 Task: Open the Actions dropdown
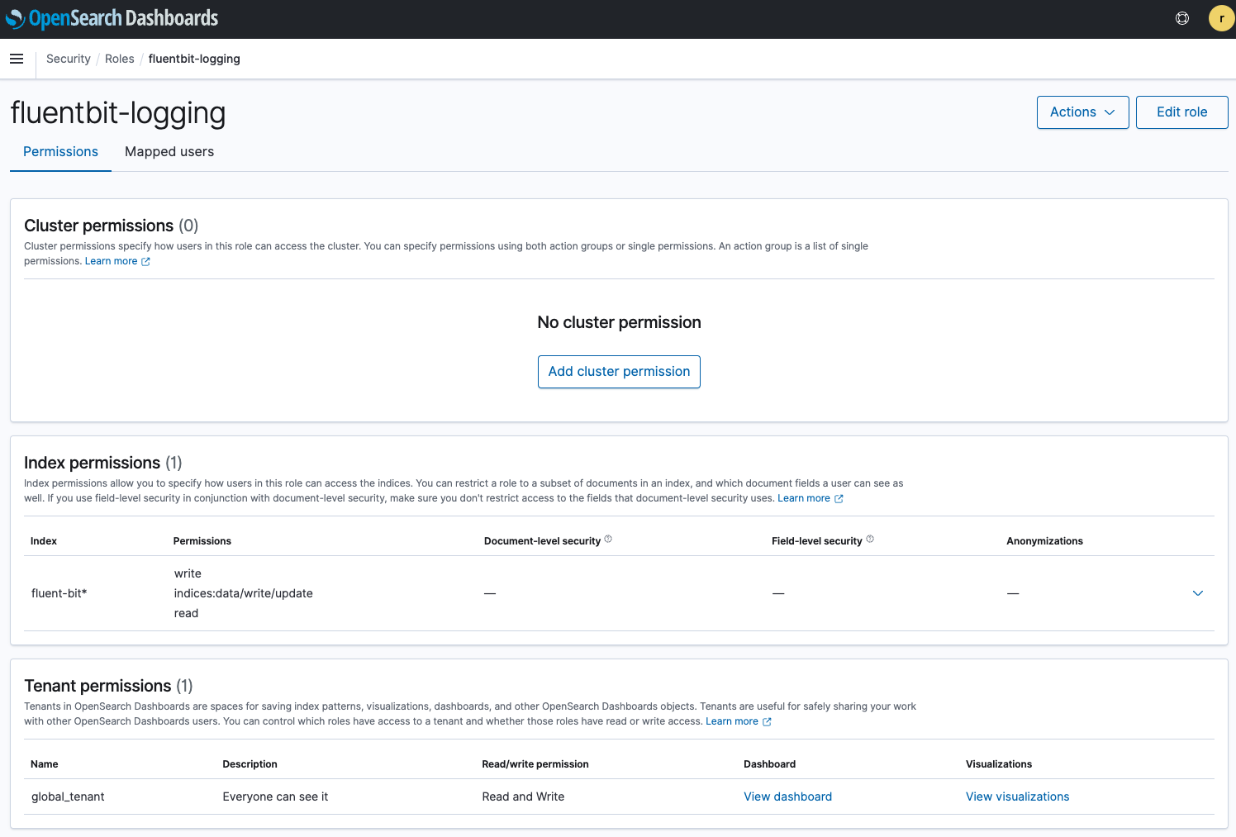click(1082, 112)
